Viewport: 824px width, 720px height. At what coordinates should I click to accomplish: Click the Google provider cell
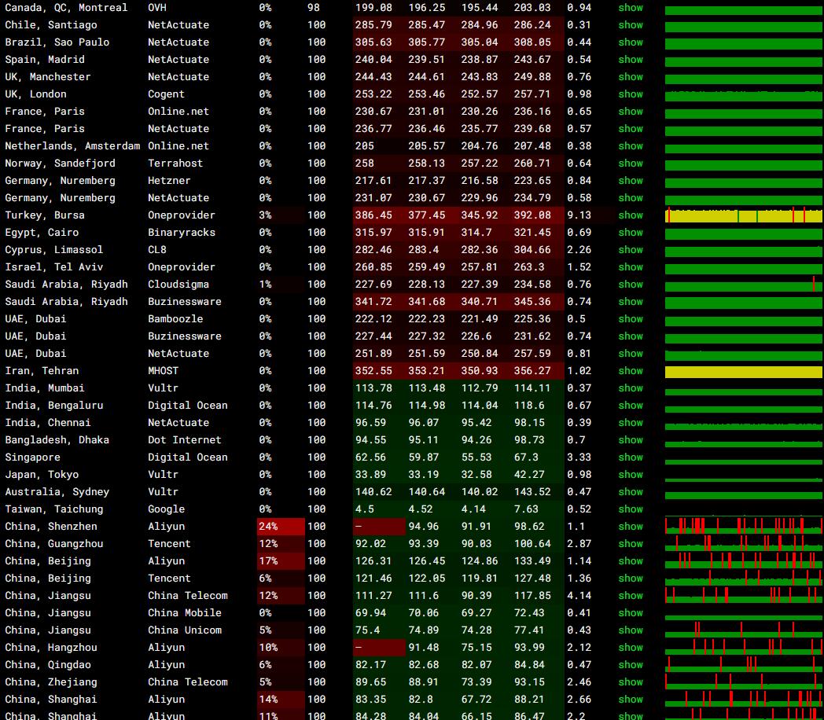166,509
